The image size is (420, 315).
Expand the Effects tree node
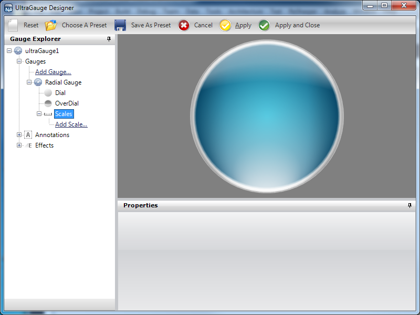19,145
